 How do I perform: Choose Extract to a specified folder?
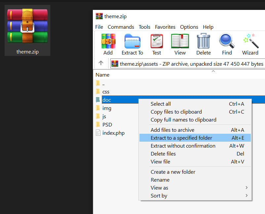tap(195, 138)
